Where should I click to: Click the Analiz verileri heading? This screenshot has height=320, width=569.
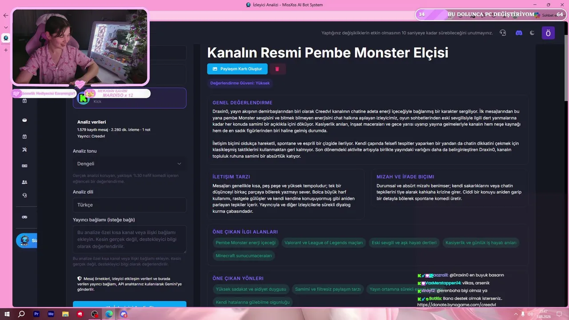click(x=92, y=122)
